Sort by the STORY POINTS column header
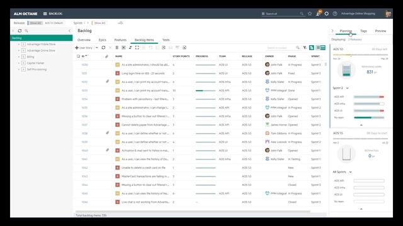 point(181,56)
